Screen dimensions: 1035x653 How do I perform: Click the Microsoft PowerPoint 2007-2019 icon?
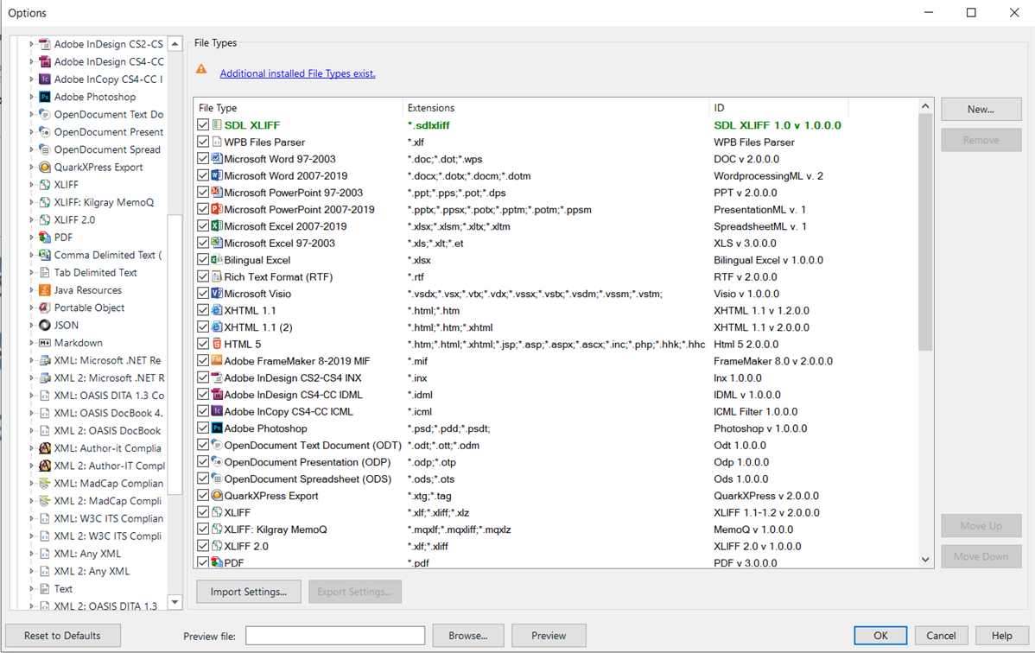pos(215,209)
